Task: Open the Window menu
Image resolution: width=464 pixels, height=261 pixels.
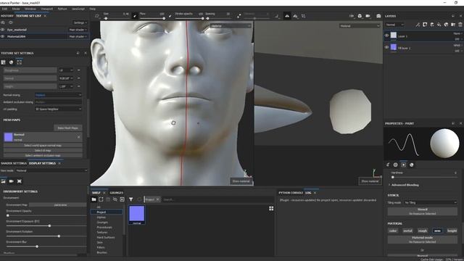Action: (x=30, y=9)
